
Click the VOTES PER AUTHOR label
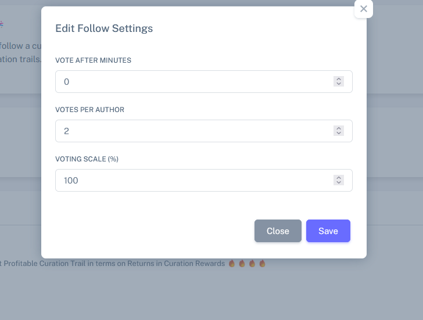click(90, 109)
